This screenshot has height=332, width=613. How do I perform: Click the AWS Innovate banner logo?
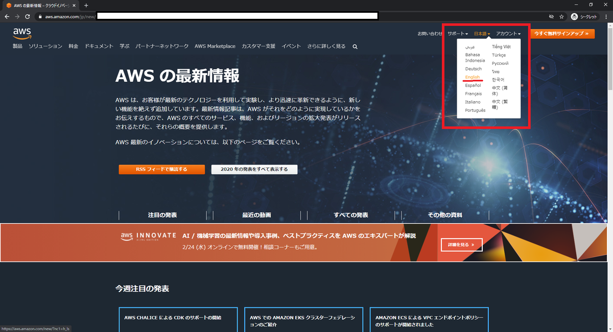pyautogui.click(x=148, y=236)
